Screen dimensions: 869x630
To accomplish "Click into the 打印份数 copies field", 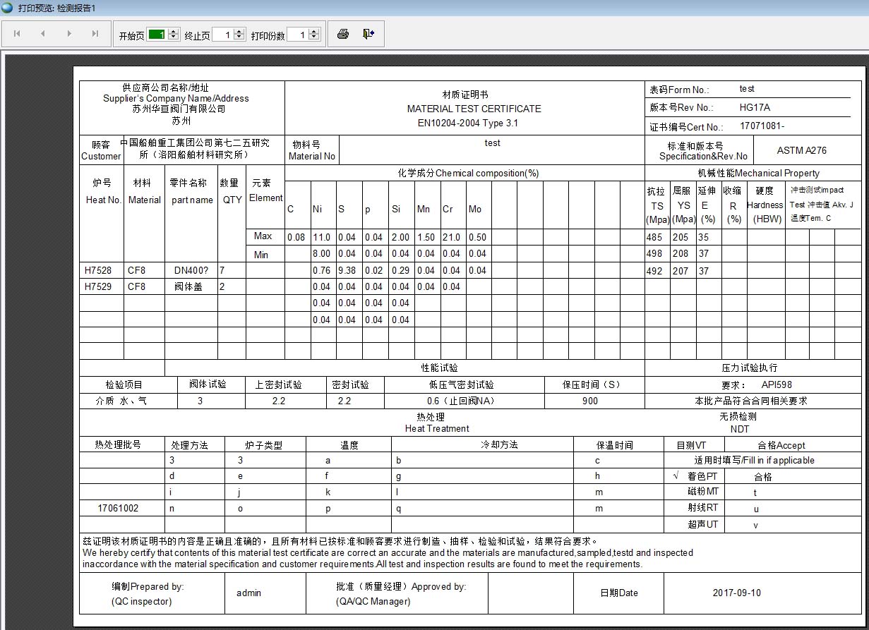I will pyautogui.click(x=297, y=35).
